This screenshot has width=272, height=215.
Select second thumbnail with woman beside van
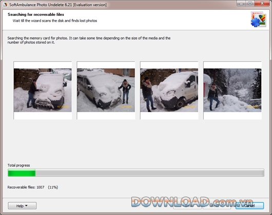106,90
